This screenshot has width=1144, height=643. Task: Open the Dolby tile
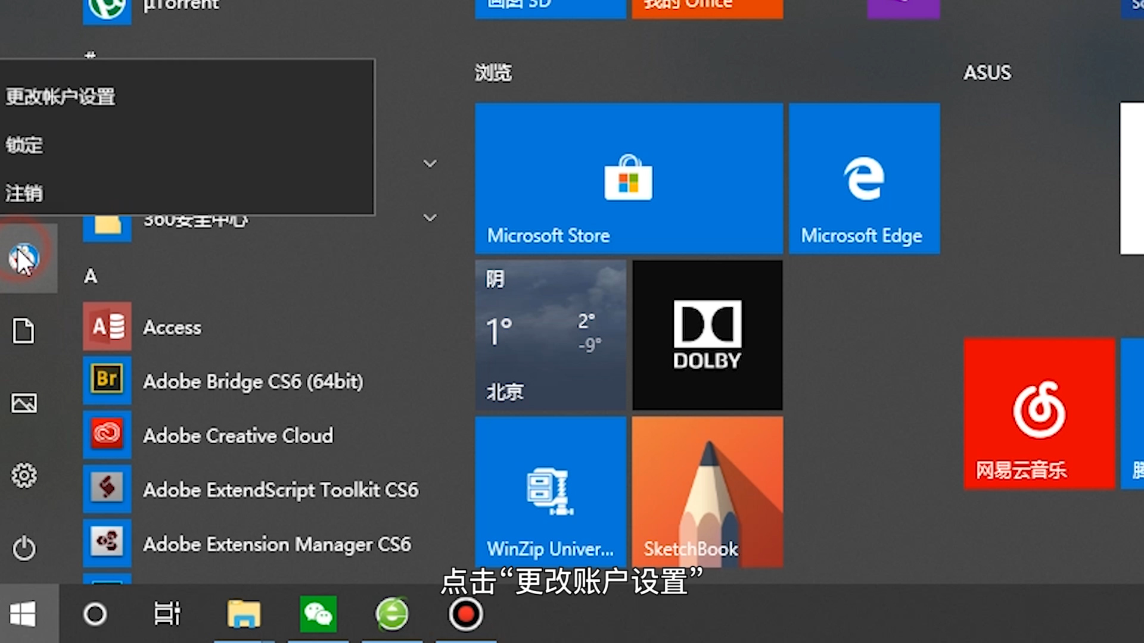[x=707, y=335]
